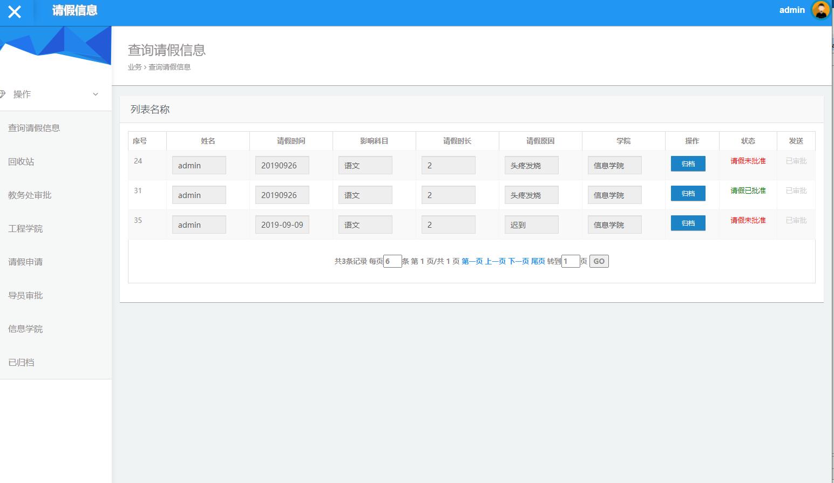Jump to 尾页 pagination link
Image resolution: width=834 pixels, height=483 pixels.
point(538,261)
